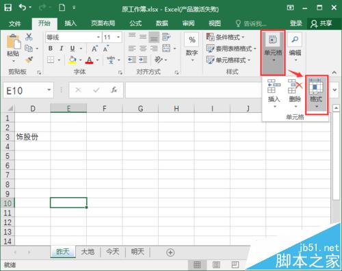Click cell D3 containing 饰股份
The width and height of the screenshot is (342, 271).
pos(32,137)
